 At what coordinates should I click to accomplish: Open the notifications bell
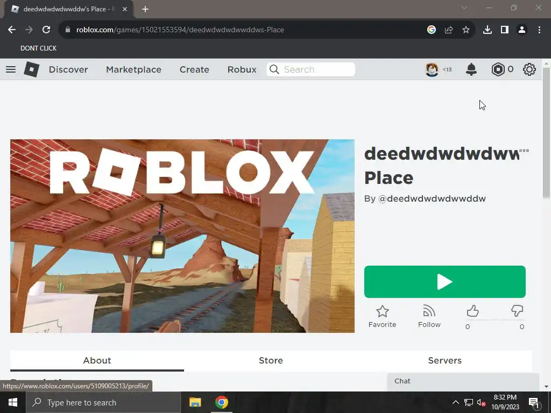471,69
